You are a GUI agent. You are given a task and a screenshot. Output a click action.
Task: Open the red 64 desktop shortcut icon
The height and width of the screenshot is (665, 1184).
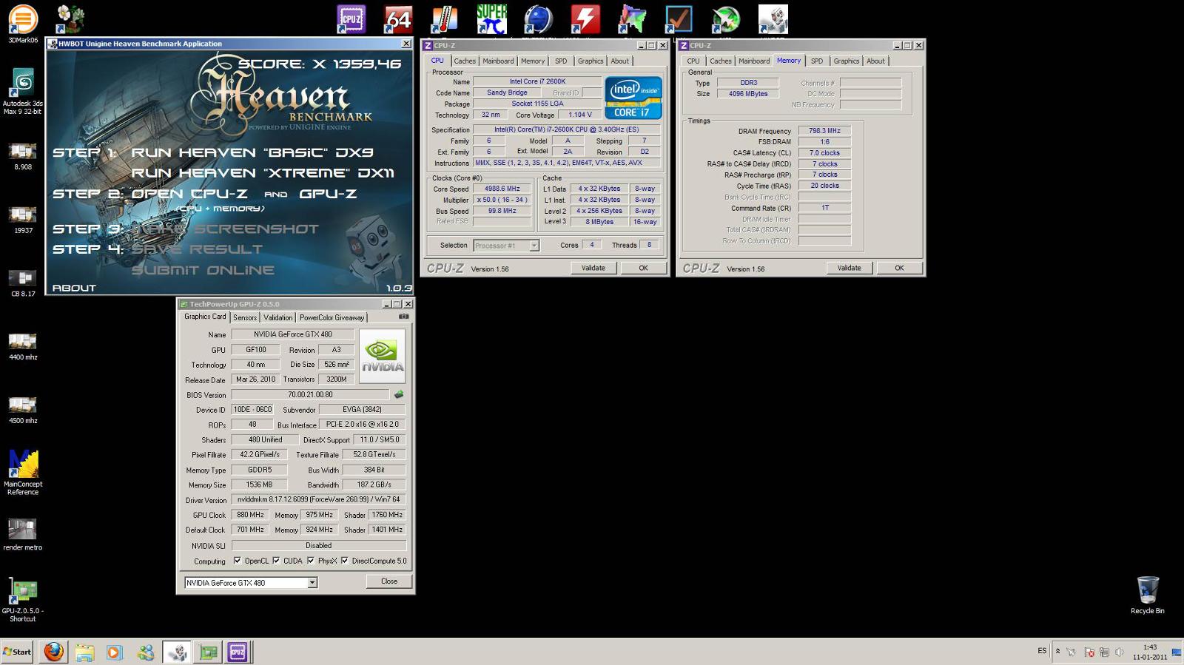pyautogui.click(x=397, y=19)
